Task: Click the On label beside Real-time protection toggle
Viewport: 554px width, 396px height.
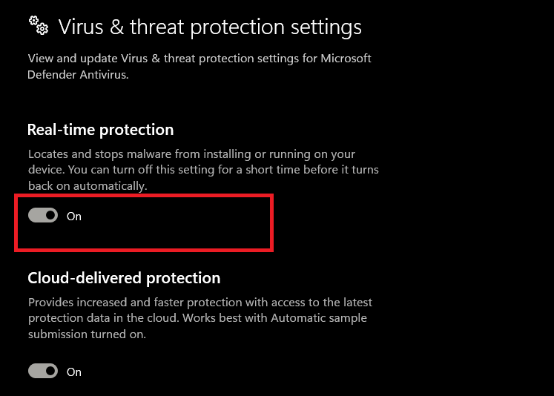Action: pyautogui.click(x=74, y=217)
